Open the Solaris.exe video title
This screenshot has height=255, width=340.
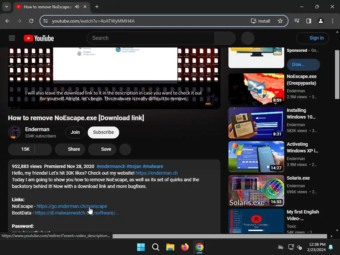(x=298, y=178)
